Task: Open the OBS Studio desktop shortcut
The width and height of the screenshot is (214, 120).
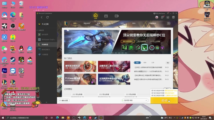Action: (x=13, y=27)
